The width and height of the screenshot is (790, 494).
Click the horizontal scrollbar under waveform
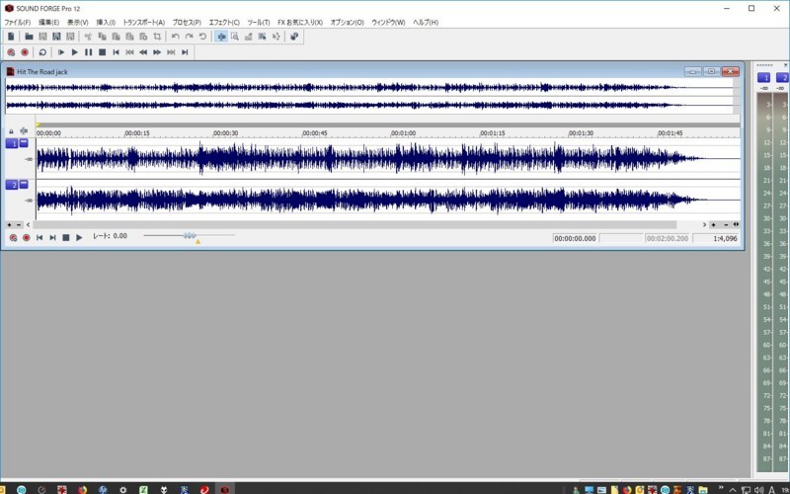click(355, 225)
